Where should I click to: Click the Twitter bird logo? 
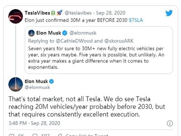169,13
